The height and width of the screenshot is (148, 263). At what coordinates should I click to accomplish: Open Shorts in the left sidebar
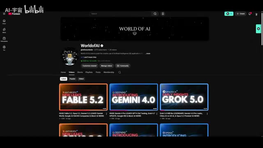pos(4,30)
